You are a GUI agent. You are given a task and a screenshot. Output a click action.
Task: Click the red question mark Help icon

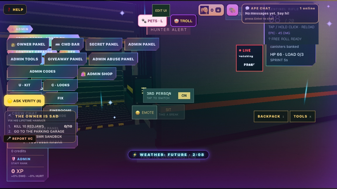[9, 10]
